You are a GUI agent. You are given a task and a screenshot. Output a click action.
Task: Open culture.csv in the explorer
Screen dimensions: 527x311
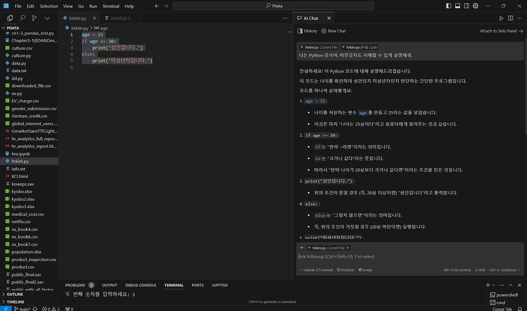[29, 48]
